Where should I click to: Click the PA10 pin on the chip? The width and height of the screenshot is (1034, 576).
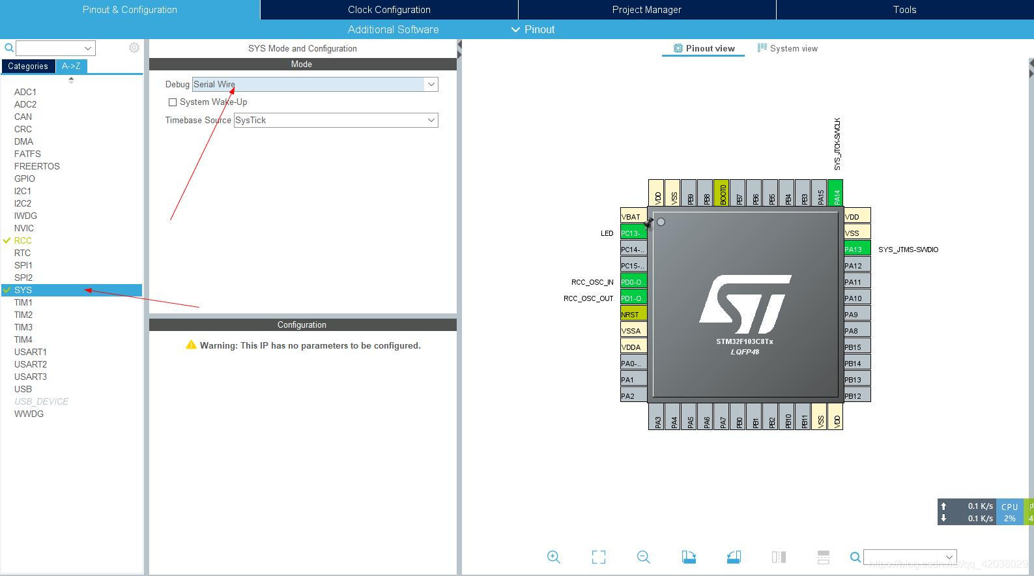tap(857, 298)
